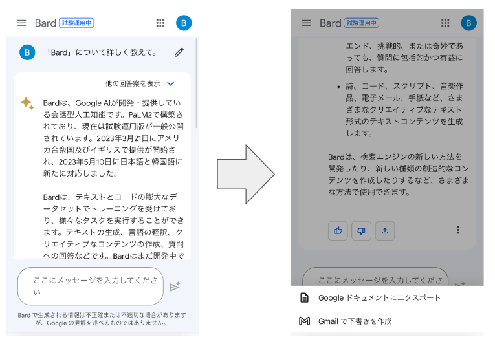Screen dimensions: 495x346
Task: Focus message input in left screen
Action: pyautogui.click(x=91, y=286)
